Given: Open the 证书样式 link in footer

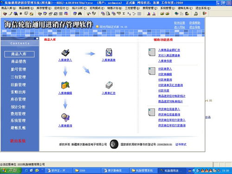Looking at the screenshot, I should coord(181,144).
